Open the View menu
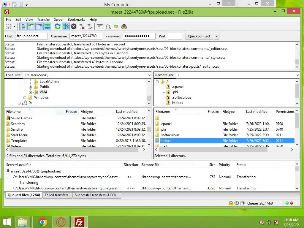The image size is (304, 228). 29,19
